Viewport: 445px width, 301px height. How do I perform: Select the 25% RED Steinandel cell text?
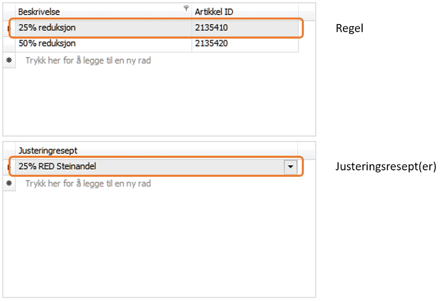pos(58,167)
